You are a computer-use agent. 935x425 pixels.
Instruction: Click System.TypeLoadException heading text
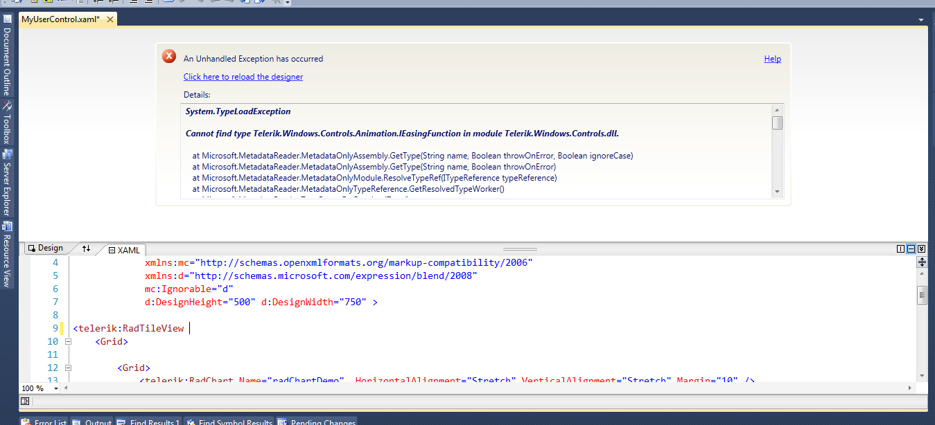[238, 111]
